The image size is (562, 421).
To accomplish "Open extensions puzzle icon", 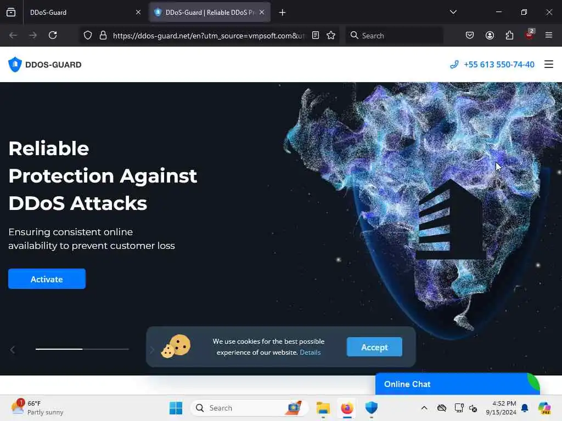I will [509, 35].
